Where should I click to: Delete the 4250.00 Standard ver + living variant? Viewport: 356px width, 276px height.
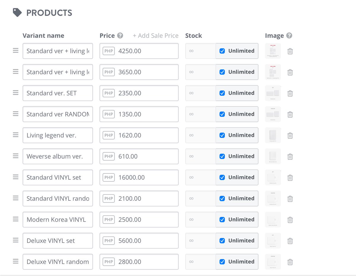[290, 51]
